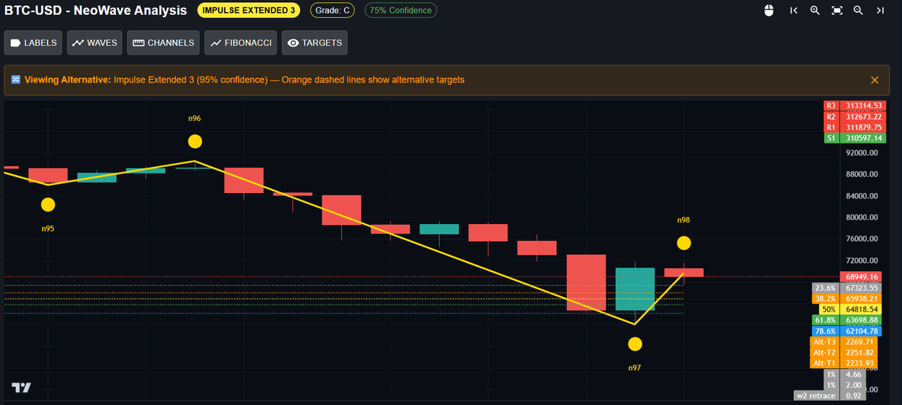902x405 pixels.
Task: Click the R1 311879.75 price label
Action: click(855, 127)
